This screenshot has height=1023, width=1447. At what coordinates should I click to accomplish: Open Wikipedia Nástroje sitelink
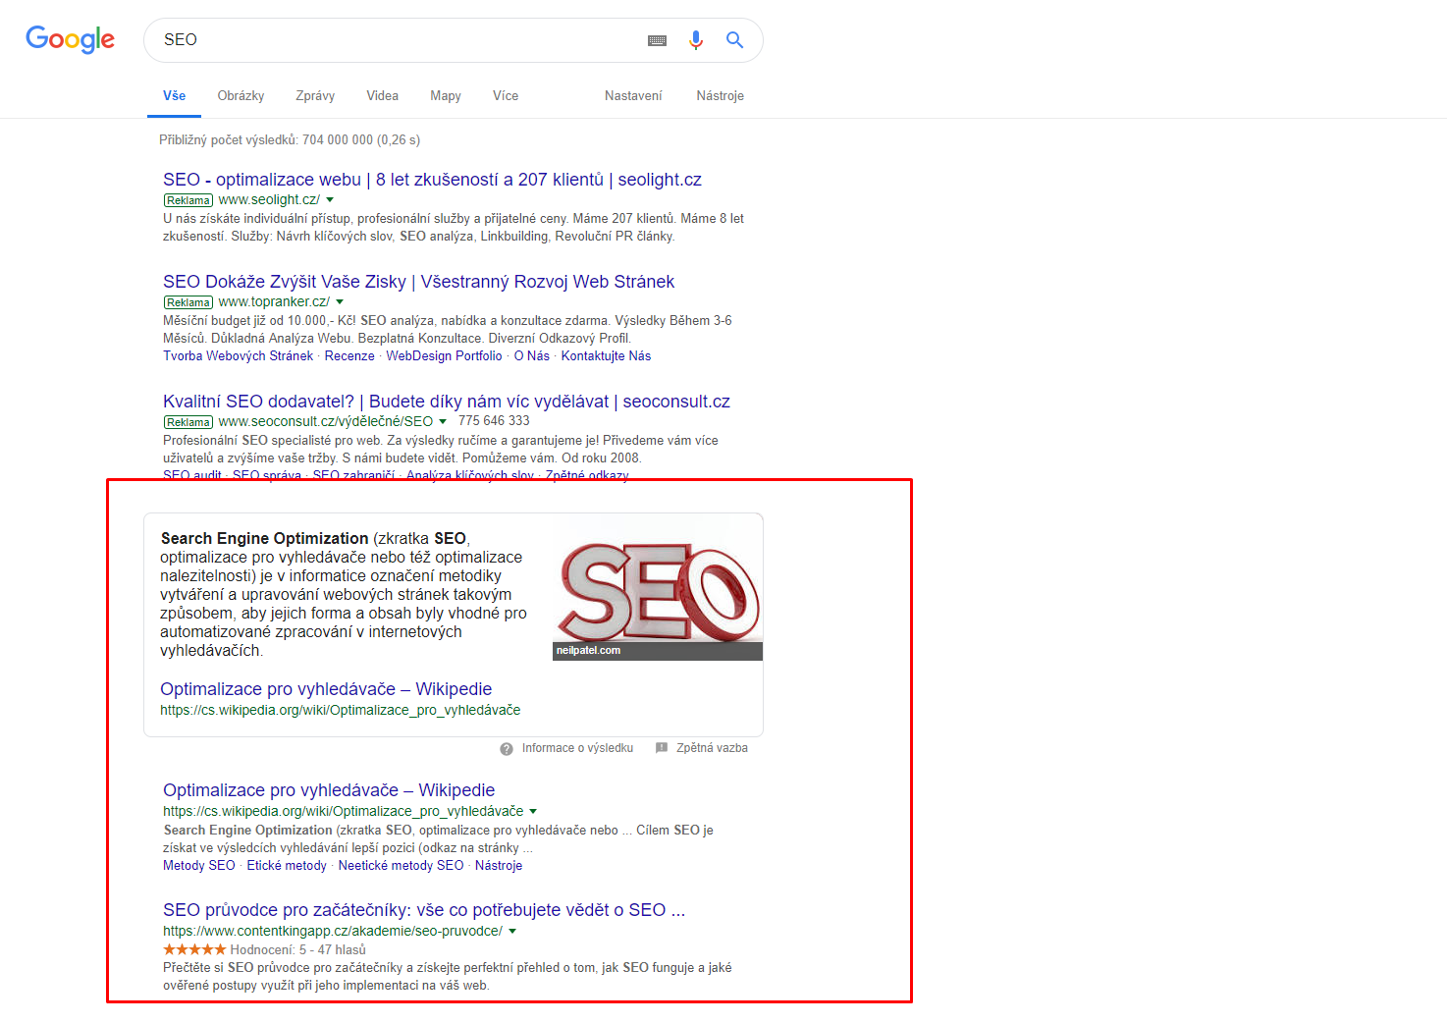(x=499, y=866)
